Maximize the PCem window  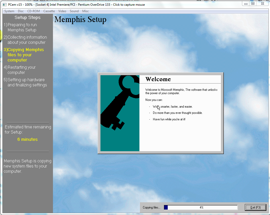(253, 4)
